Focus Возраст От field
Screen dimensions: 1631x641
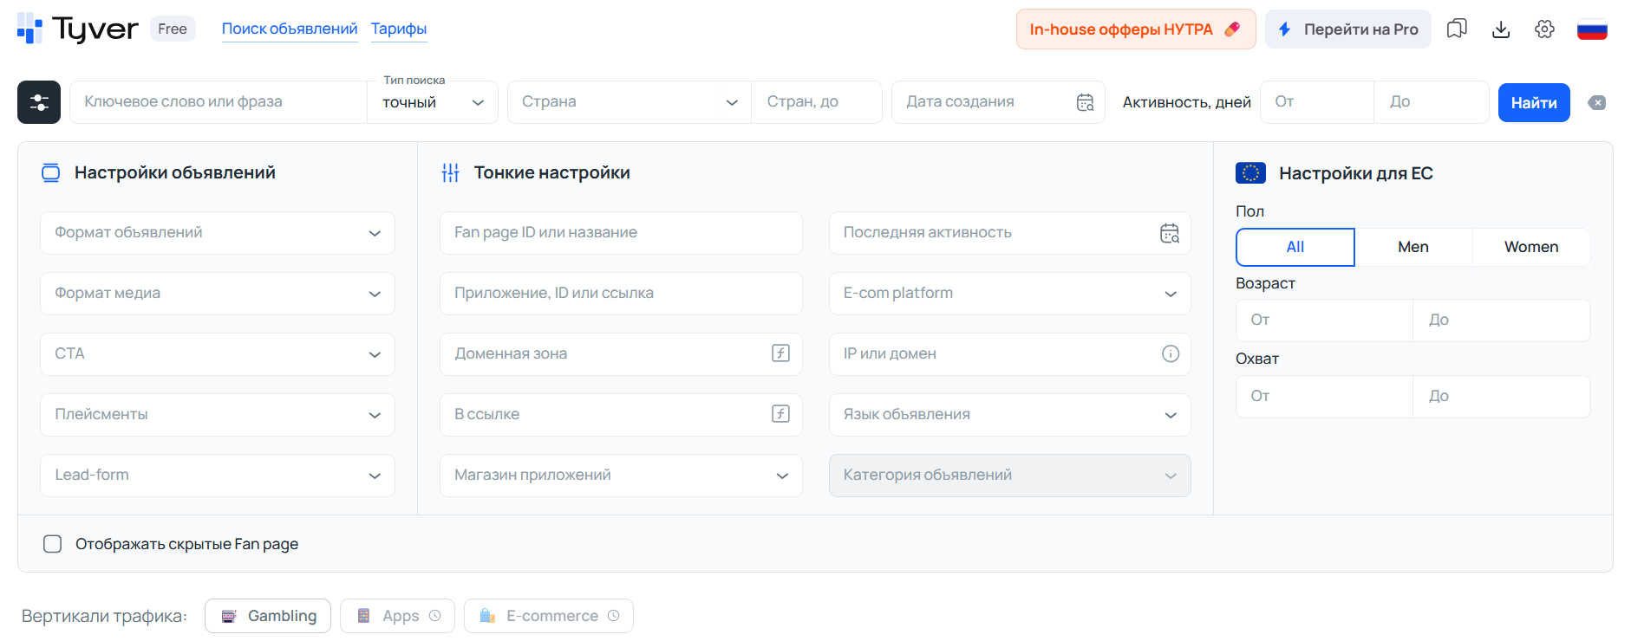click(x=1324, y=320)
